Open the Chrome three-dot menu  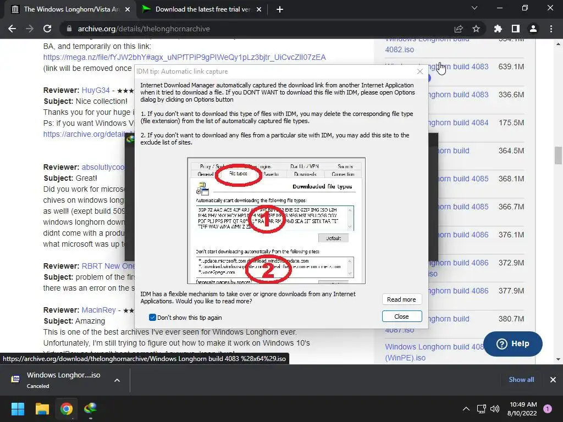click(551, 29)
